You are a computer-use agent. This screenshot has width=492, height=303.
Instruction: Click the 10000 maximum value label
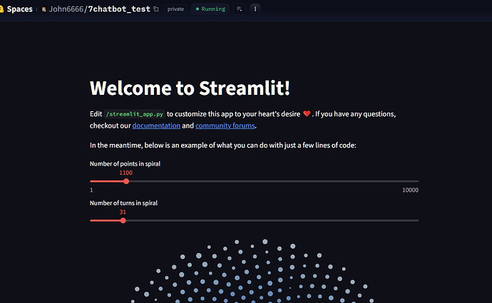tap(411, 190)
